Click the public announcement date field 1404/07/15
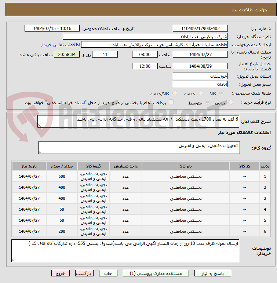 [52, 28]
